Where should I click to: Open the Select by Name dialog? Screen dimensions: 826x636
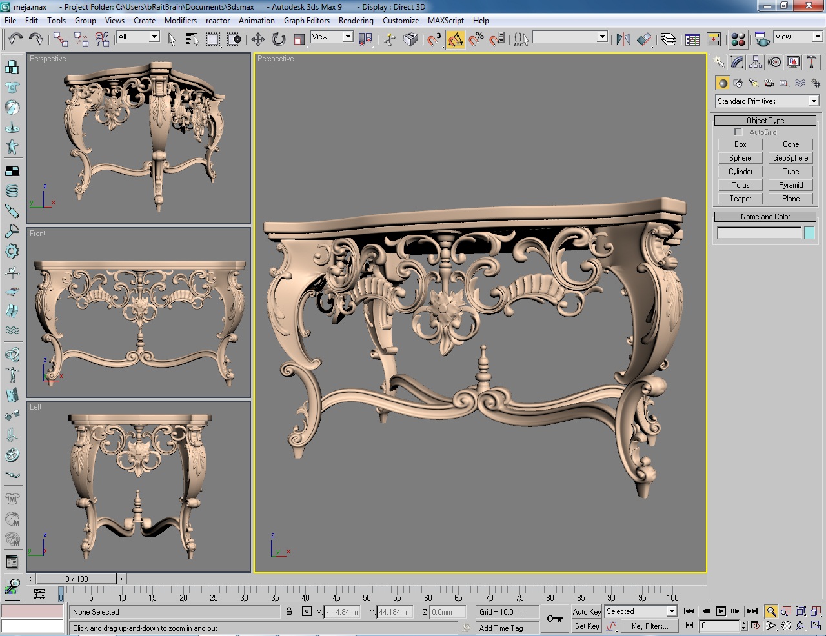click(x=191, y=39)
